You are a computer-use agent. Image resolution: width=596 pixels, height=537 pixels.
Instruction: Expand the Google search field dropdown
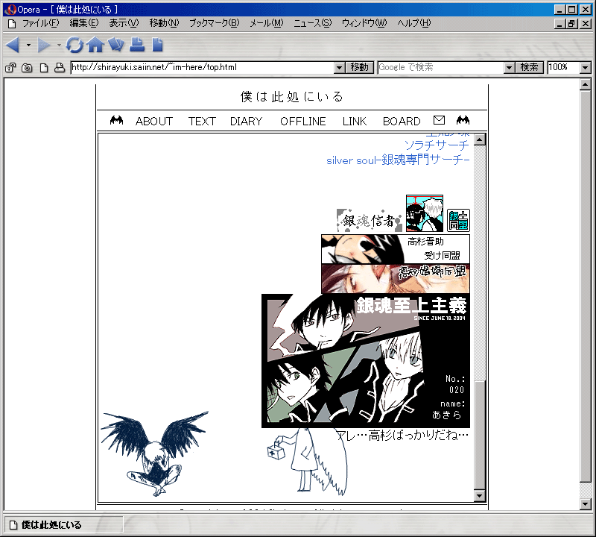point(510,68)
